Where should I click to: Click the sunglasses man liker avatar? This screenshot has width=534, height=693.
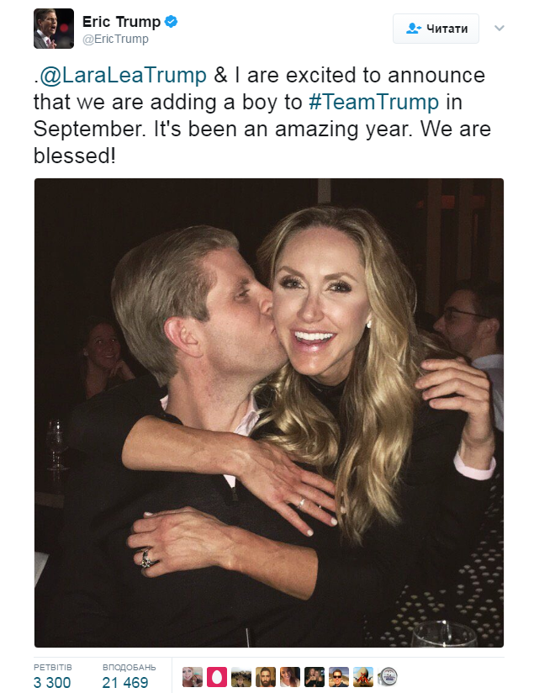[339, 677]
